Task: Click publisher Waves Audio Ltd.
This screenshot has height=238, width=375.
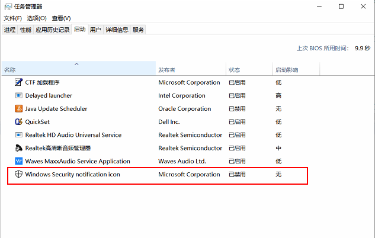Action: pos(182,161)
